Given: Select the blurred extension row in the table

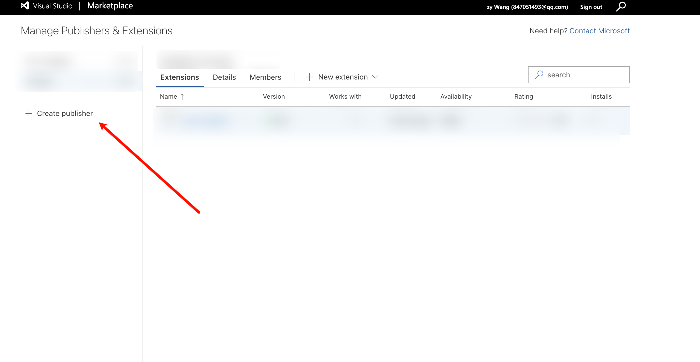Looking at the screenshot, I should point(393,121).
